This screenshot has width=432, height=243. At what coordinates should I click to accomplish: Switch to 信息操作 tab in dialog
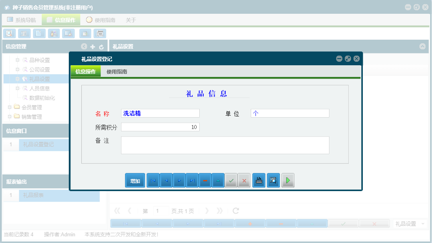(86, 72)
